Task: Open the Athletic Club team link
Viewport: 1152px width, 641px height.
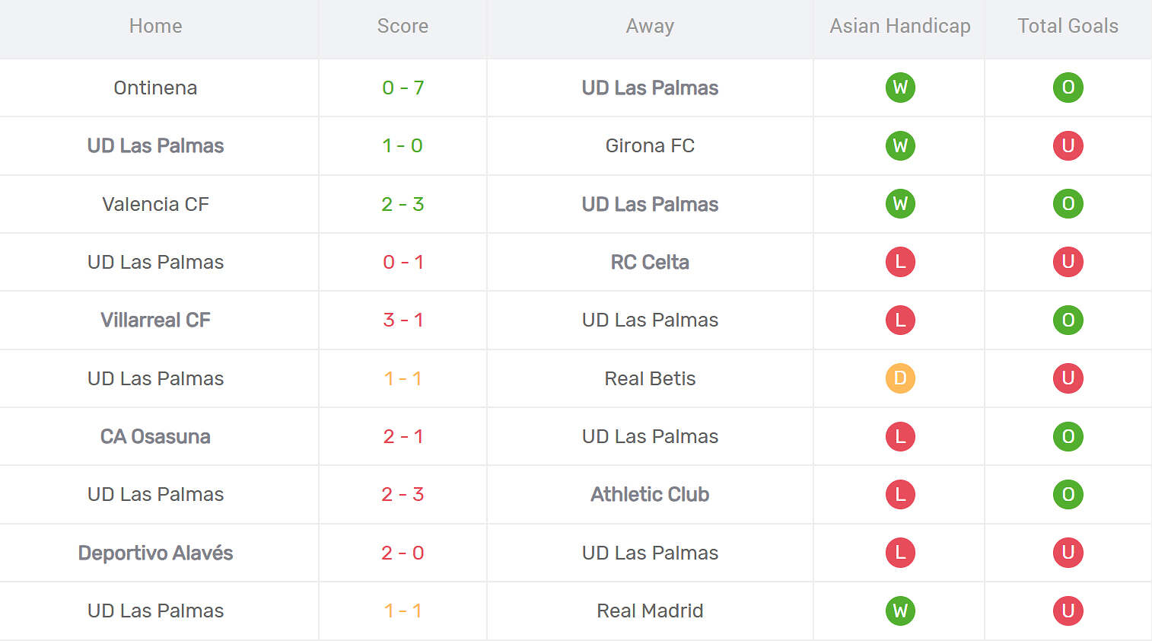Action: [x=650, y=494]
